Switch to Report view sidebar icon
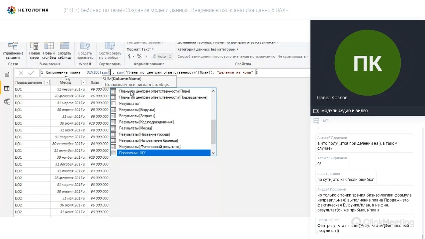Viewport: 425px width, 239px height. click(7, 74)
